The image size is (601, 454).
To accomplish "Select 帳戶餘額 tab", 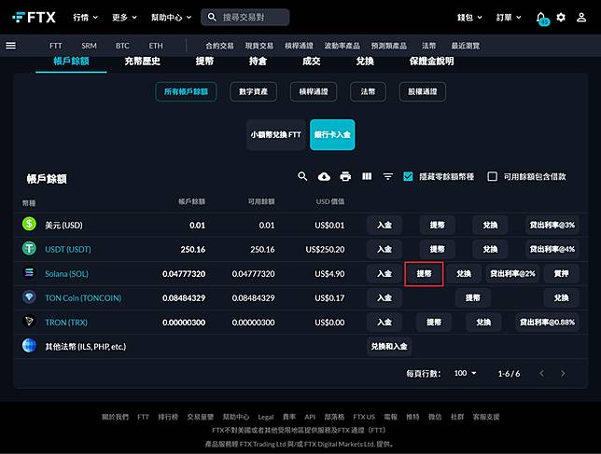I will click(x=71, y=62).
